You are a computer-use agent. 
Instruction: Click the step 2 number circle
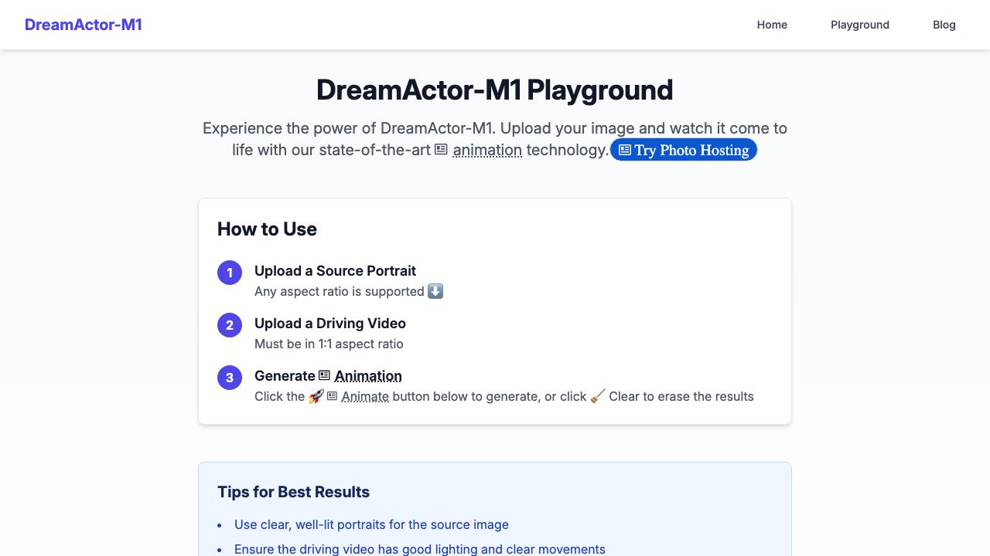pos(230,325)
